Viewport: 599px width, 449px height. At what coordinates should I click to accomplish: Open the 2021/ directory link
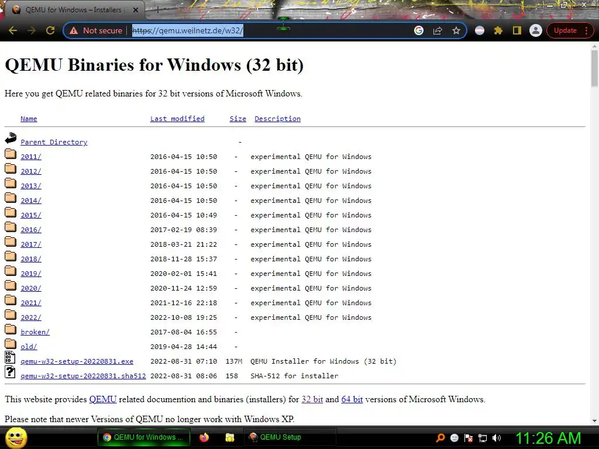point(31,303)
